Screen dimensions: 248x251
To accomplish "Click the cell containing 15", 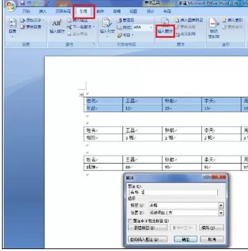I will click(x=182, y=108).
